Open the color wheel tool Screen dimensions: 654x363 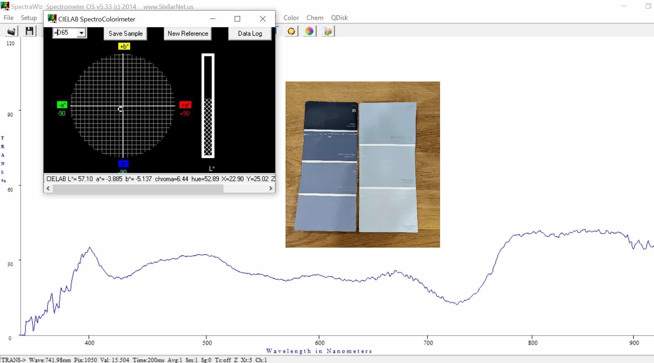click(x=309, y=31)
